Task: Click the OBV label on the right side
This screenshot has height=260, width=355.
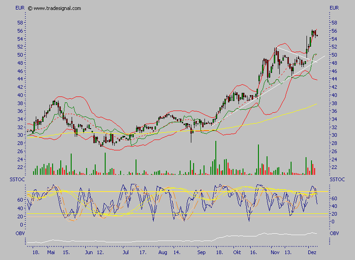Action: point(334,233)
